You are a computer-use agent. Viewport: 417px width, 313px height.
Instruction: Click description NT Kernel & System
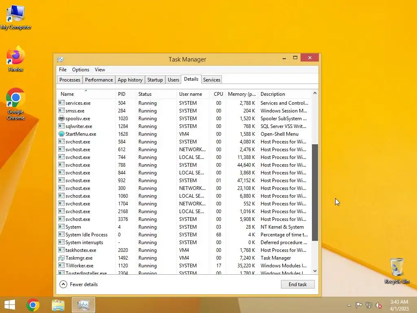click(x=282, y=227)
